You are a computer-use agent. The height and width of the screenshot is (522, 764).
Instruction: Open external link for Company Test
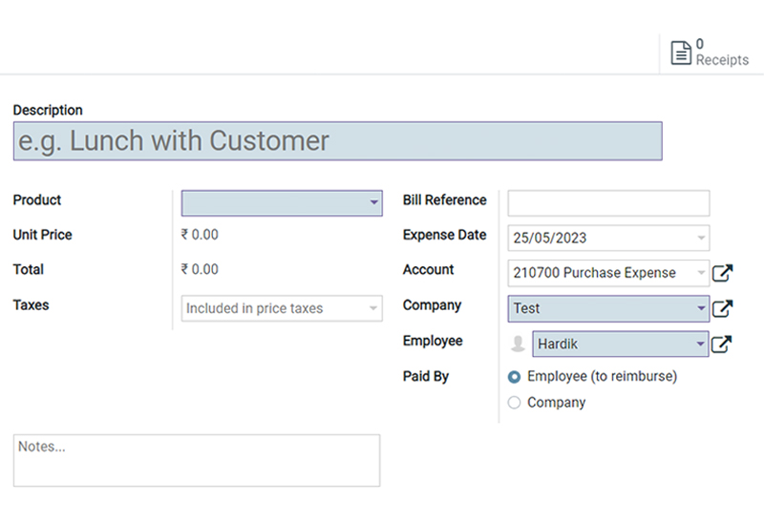[x=722, y=309]
